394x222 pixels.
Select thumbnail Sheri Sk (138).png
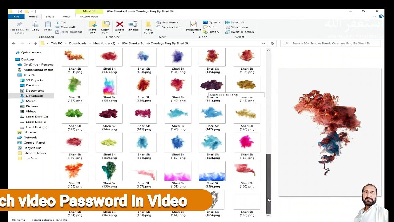point(109,85)
